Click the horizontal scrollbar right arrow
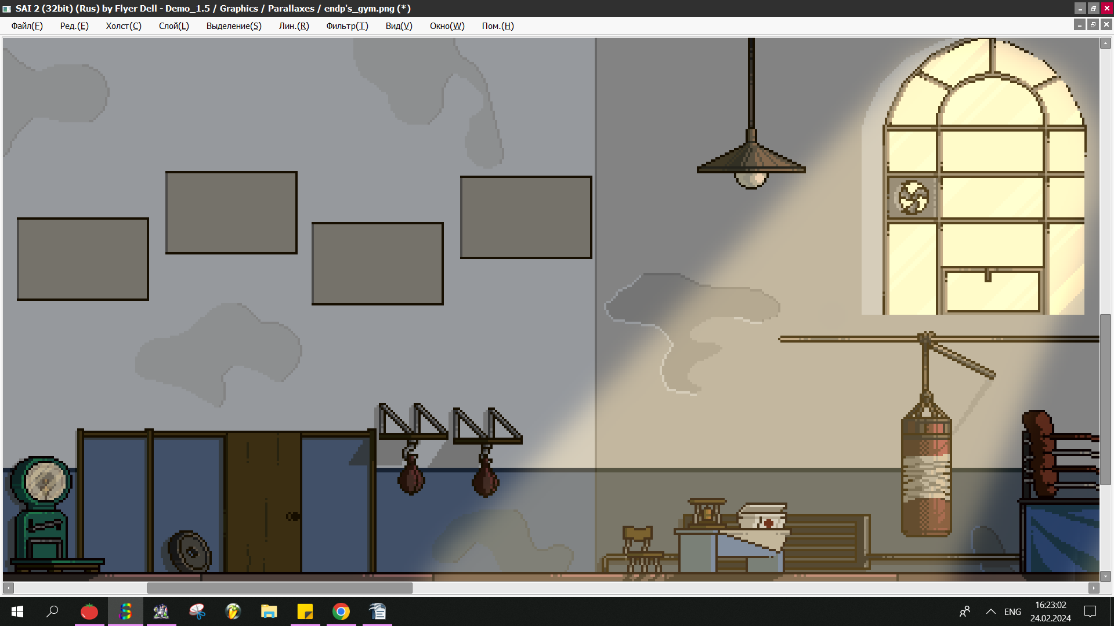 click(x=1094, y=588)
